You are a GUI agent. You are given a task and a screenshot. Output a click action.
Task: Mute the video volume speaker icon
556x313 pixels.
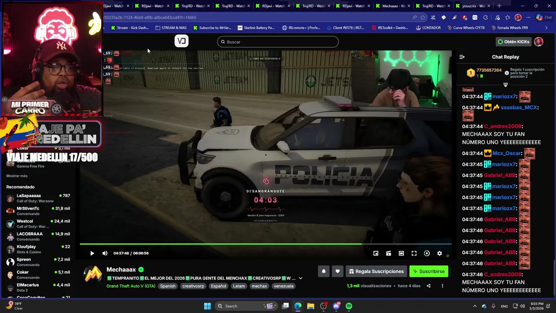pyautogui.click(x=105, y=253)
